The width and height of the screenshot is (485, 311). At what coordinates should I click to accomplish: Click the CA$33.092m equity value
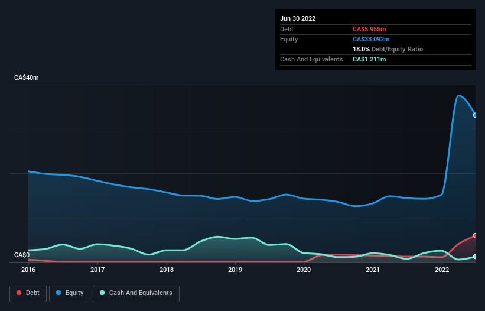(371, 39)
